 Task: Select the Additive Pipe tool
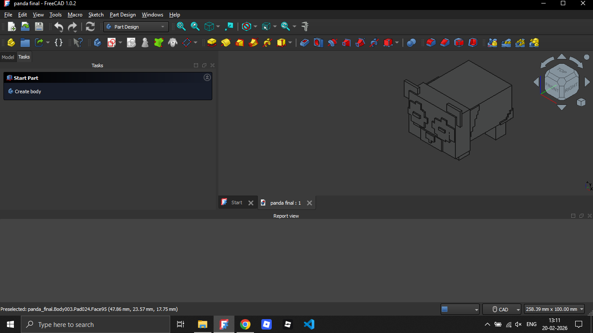pos(254,42)
